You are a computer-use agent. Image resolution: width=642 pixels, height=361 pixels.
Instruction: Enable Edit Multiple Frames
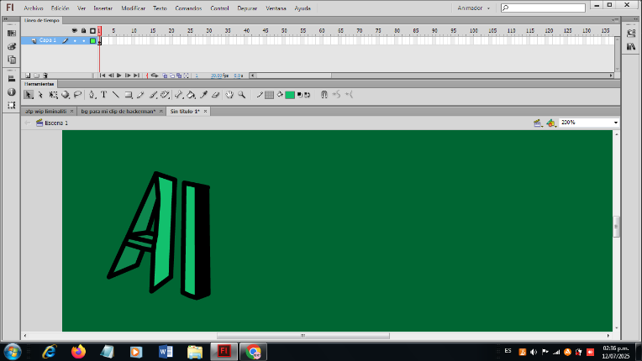179,76
